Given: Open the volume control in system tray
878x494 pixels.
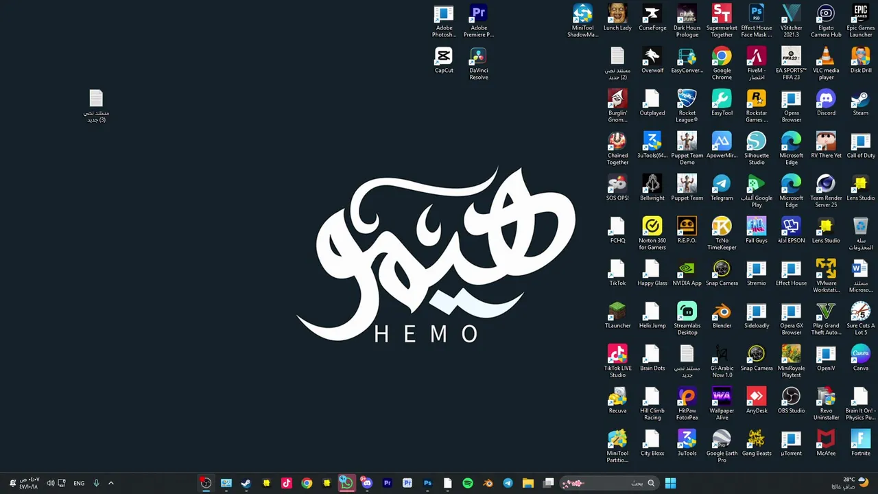Looking at the screenshot, I should click(x=50, y=483).
